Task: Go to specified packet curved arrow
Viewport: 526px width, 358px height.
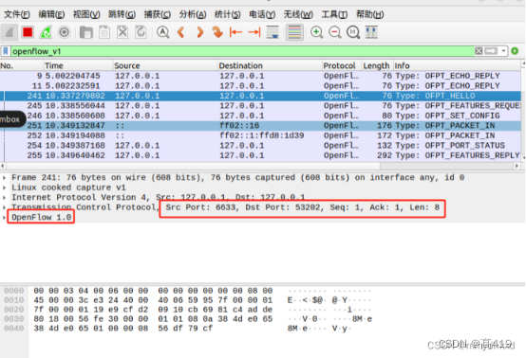Action: pyautogui.click(x=217, y=32)
